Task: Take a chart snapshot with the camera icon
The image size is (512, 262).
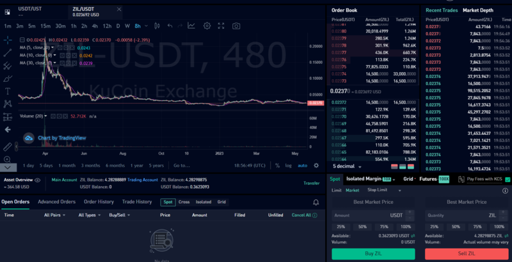Action: (236, 26)
